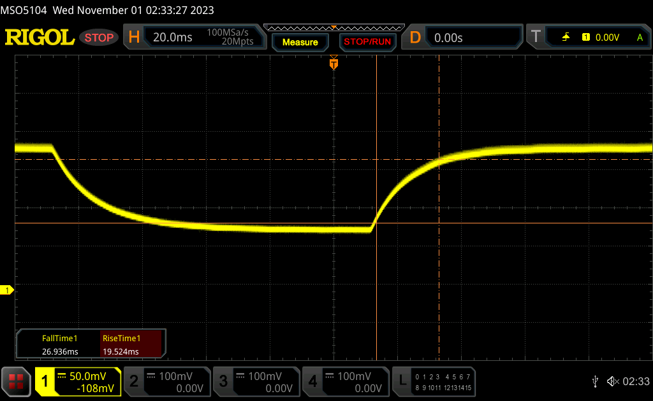Click the digital channels 0-15 indicator

click(x=443, y=383)
